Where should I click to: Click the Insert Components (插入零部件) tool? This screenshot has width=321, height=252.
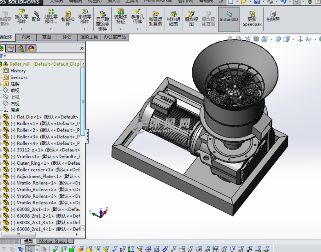(x=22, y=16)
